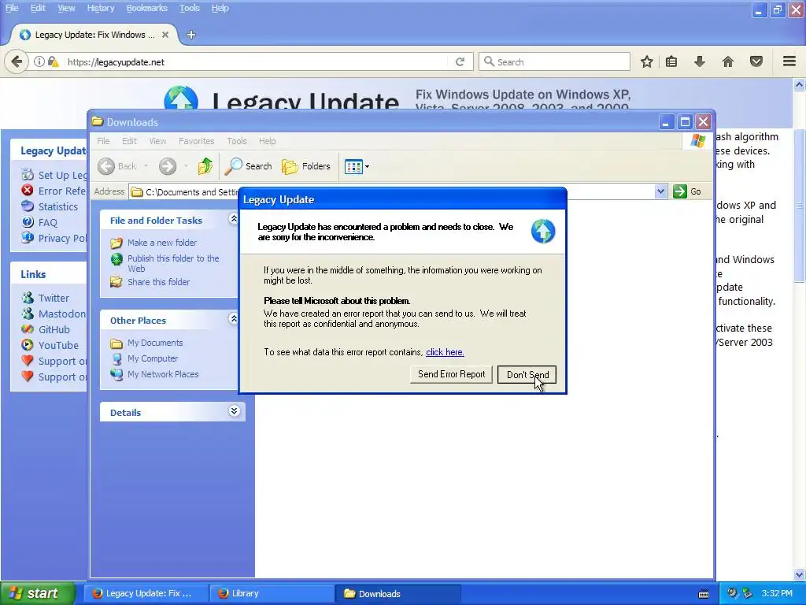The height and width of the screenshot is (605, 806).
Task: Click the Firefox reload page icon
Action: [460, 61]
